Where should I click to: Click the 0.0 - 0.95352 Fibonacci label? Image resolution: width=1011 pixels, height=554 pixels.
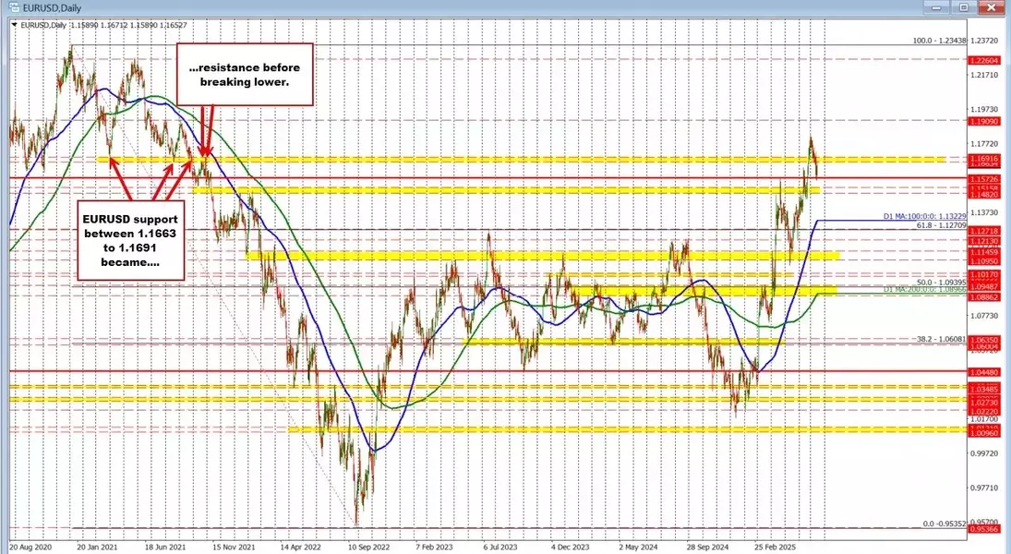pyautogui.click(x=945, y=524)
